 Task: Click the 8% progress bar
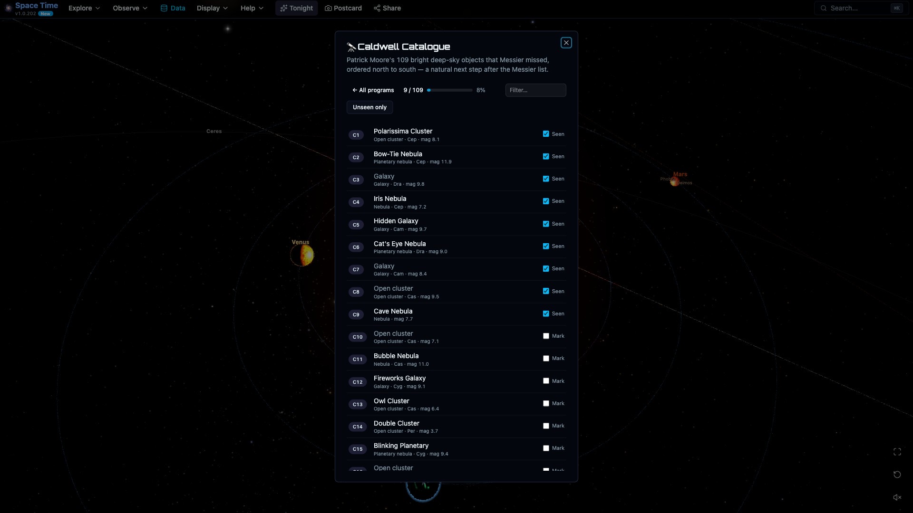[x=450, y=90]
